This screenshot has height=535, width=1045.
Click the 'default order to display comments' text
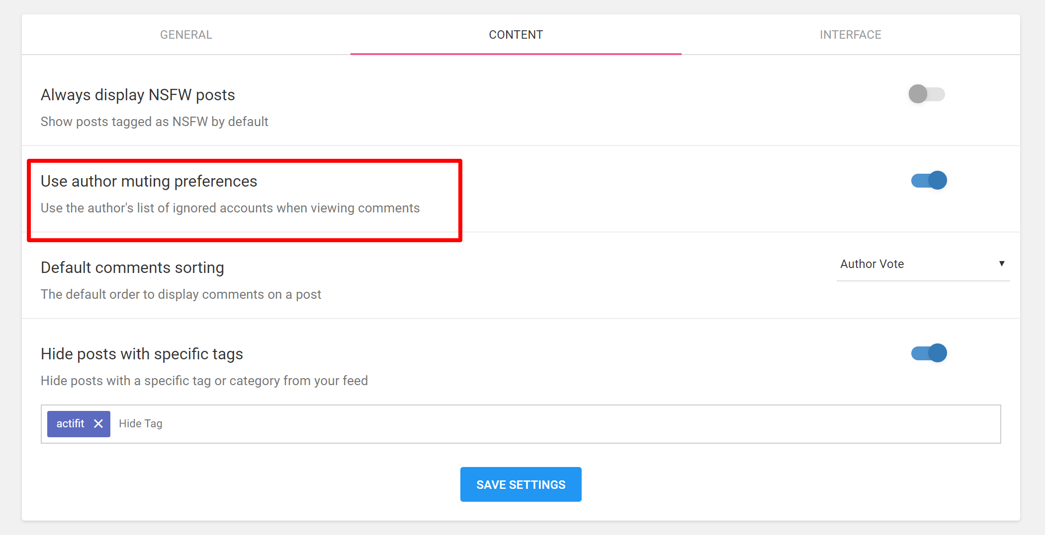[181, 294]
